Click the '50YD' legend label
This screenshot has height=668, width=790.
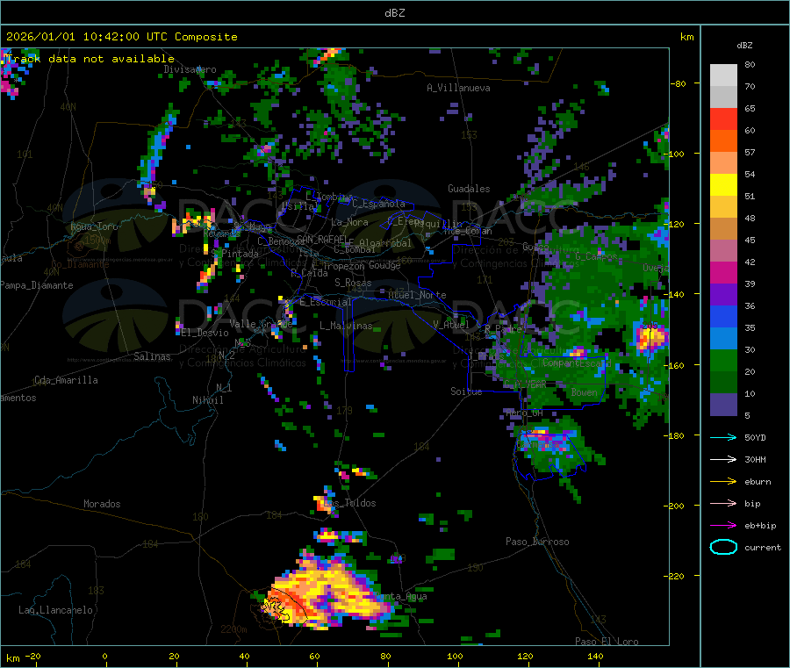pyautogui.click(x=755, y=437)
